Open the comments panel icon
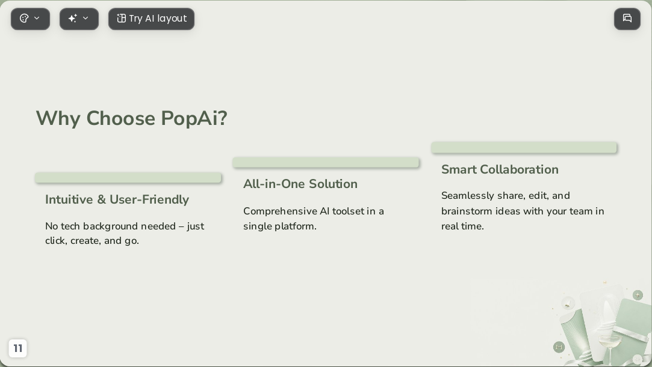The image size is (652, 367). [x=627, y=19]
